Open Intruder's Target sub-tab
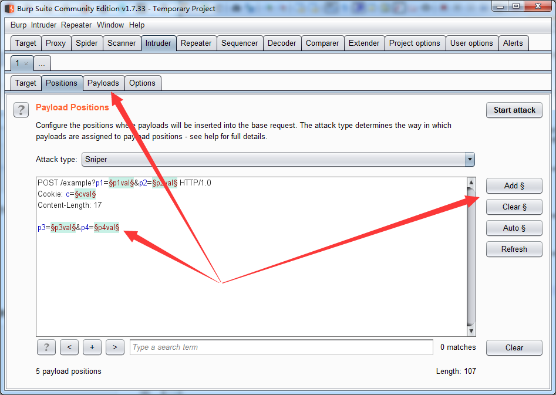Screen dimensions: 556x395 point(25,83)
